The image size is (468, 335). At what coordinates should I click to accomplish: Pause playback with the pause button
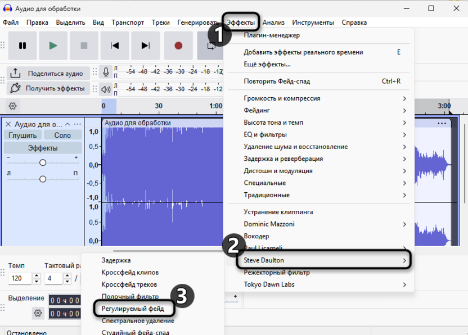[x=22, y=46]
